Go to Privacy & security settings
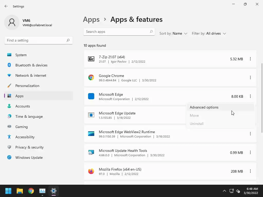 pyautogui.click(x=29, y=147)
